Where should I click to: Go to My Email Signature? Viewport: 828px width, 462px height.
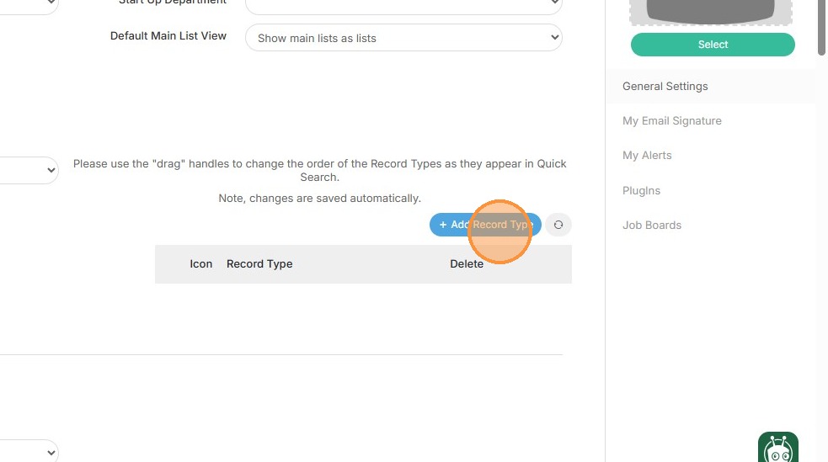point(672,121)
